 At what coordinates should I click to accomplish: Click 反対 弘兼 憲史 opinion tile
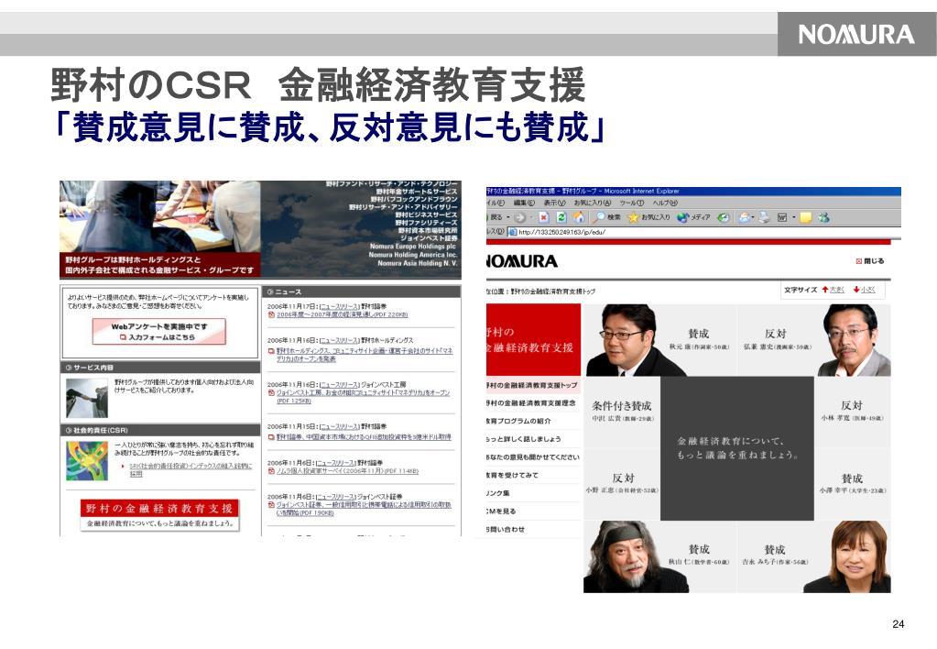point(814,340)
